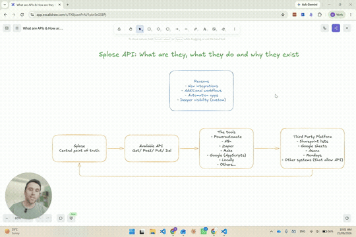
Task: Select the Text tool
Action: click(x=205, y=29)
